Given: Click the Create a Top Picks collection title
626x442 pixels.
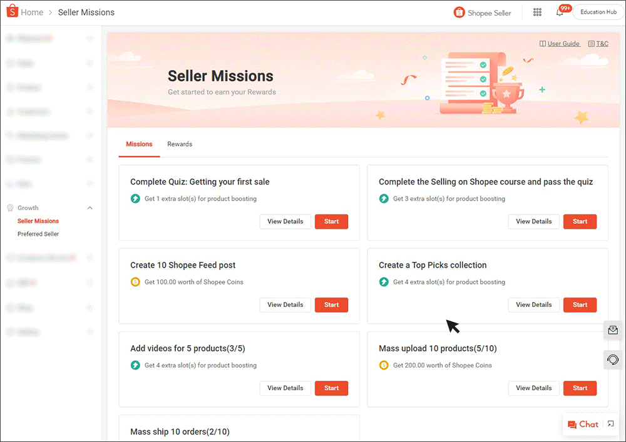Looking at the screenshot, I should 433,265.
